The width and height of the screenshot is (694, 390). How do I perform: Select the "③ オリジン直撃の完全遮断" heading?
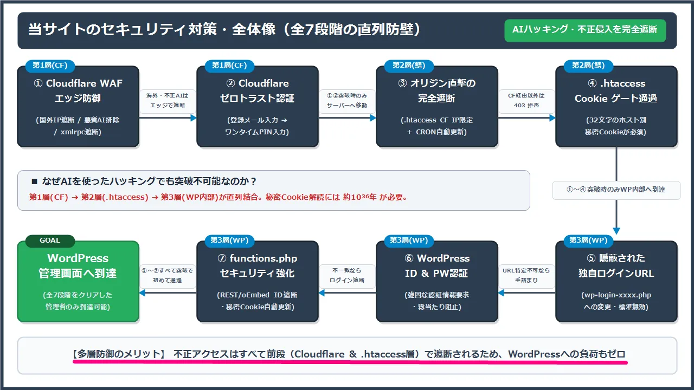click(x=436, y=91)
